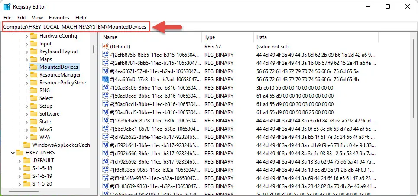Select value name #{d792b592-8bfe-11ec-b317
This screenshot has height=196, width=418.
click(x=154, y=162)
